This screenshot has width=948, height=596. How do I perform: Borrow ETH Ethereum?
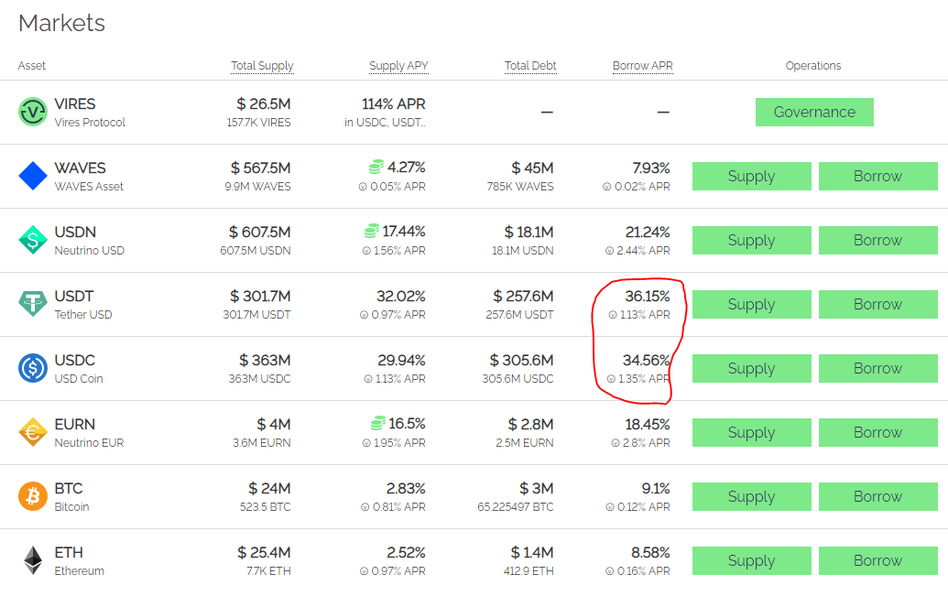pos(877,560)
